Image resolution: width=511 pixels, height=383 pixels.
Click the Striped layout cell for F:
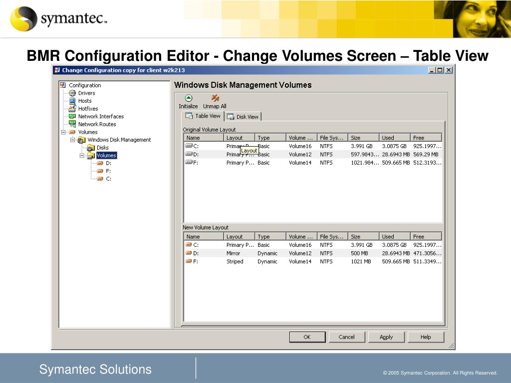pos(235,261)
